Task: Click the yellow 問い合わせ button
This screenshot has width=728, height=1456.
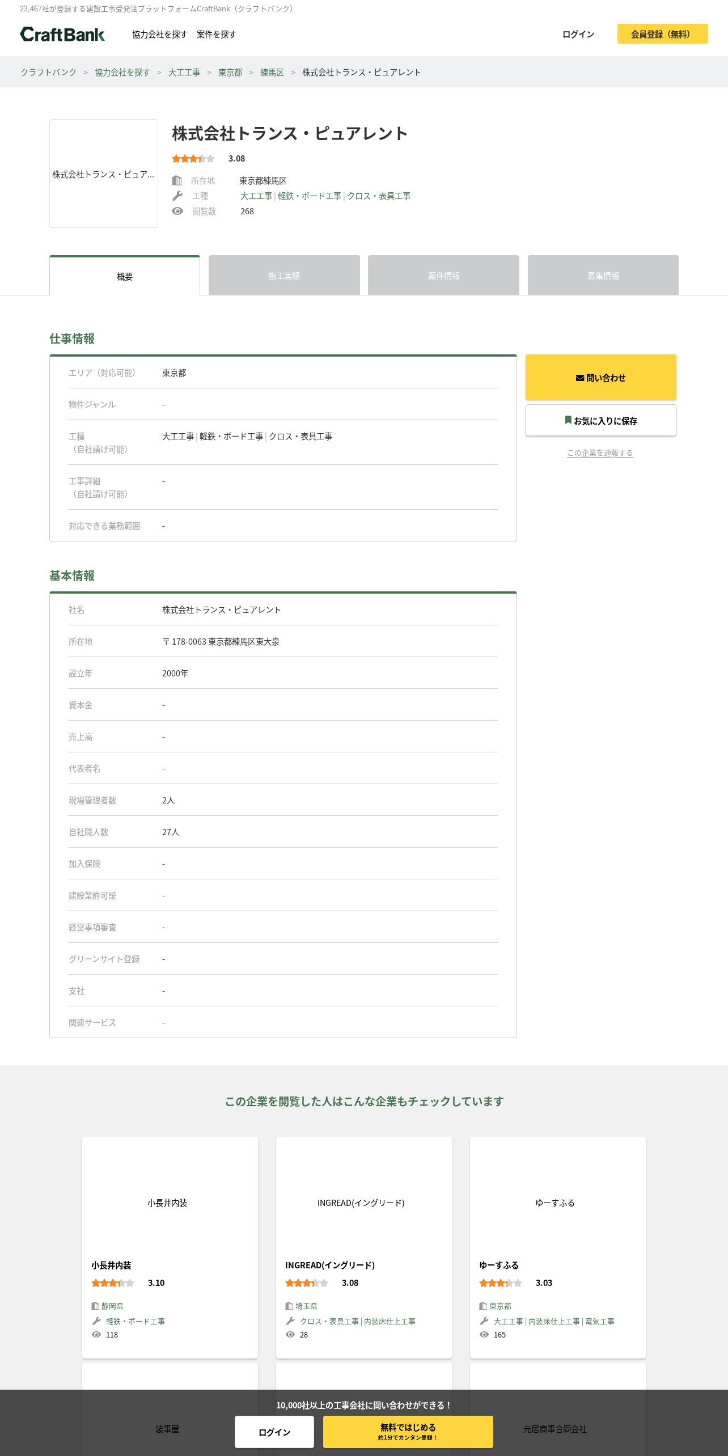Action: [601, 378]
